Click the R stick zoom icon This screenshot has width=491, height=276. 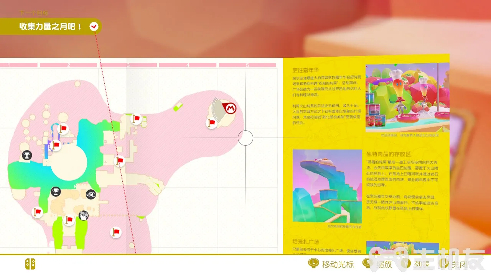368,263
